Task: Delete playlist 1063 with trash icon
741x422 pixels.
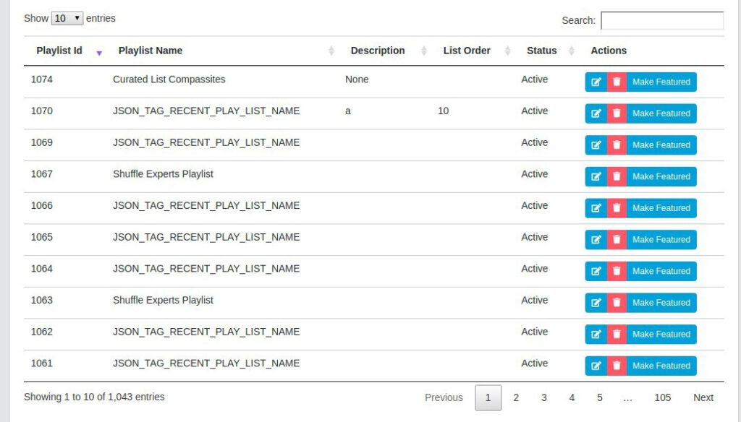Action: click(617, 303)
